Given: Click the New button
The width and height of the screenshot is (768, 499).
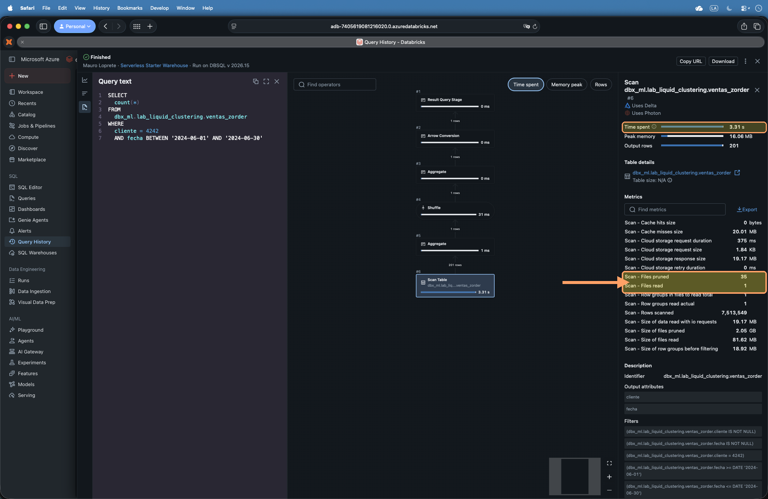Looking at the screenshot, I should coord(37,76).
